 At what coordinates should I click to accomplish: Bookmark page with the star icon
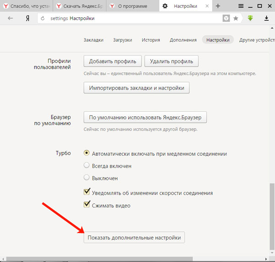[236, 18]
